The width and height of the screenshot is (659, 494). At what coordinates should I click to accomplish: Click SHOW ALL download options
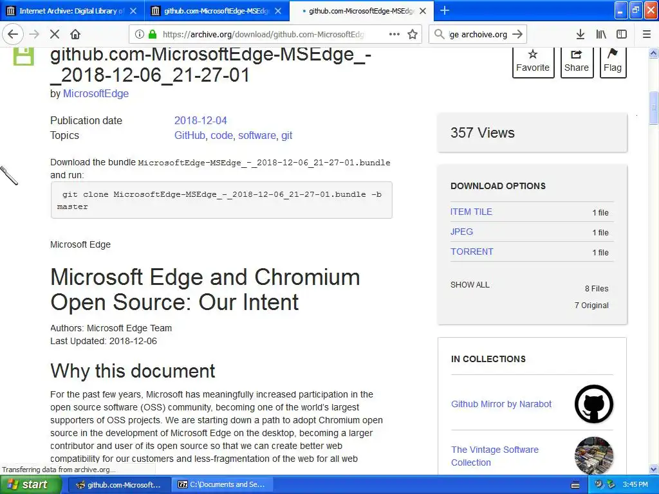[470, 285]
